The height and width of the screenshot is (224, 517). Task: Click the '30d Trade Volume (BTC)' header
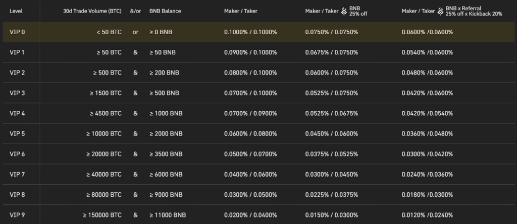click(92, 11)
